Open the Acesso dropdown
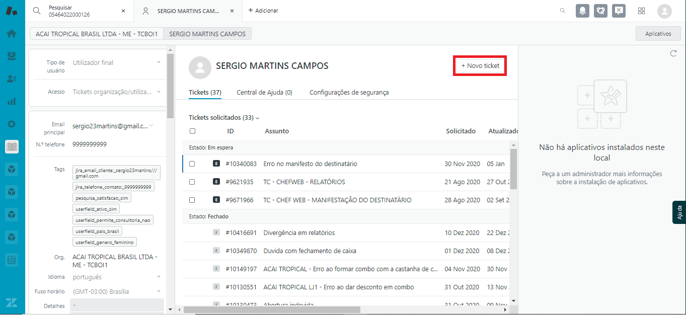This screenshot has height=315, width=686. pyautogui.click(x=117, y=92)
